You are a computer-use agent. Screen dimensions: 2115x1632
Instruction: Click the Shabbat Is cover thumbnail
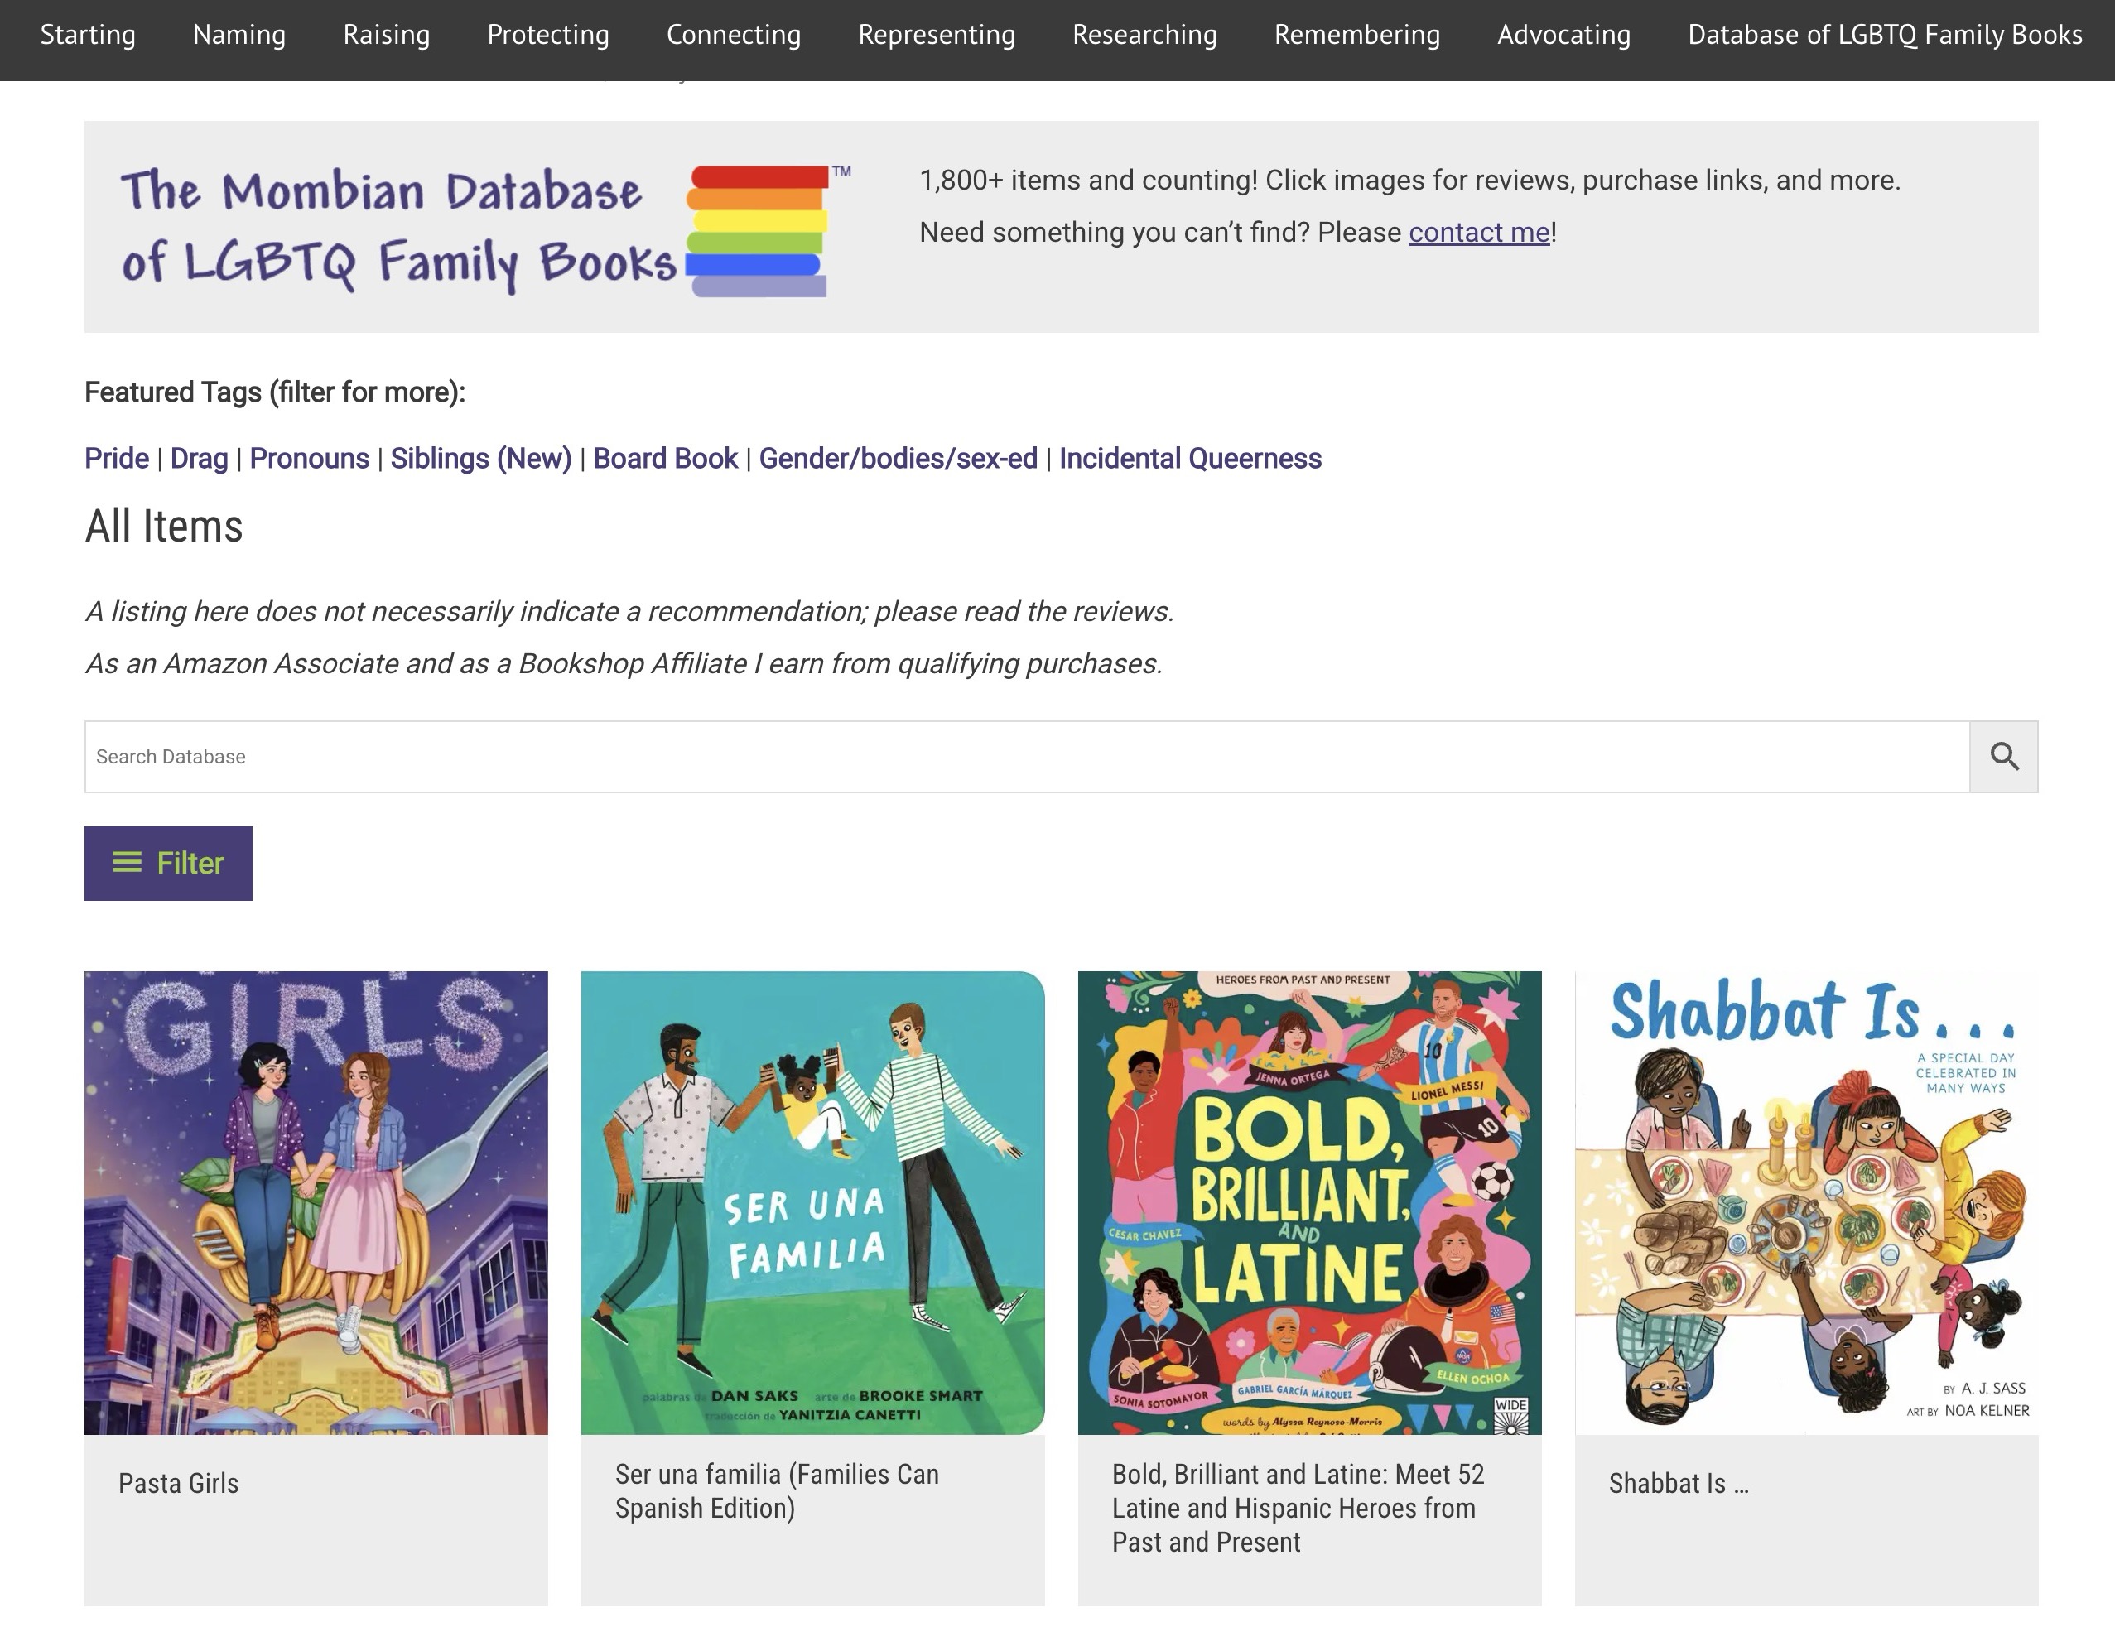pos(1806,1202)
